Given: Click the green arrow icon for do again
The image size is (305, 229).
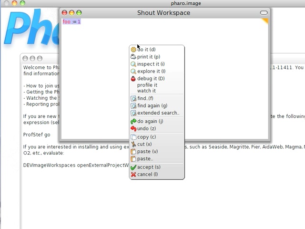Looking at the screenshot, I should click(133, 121).
